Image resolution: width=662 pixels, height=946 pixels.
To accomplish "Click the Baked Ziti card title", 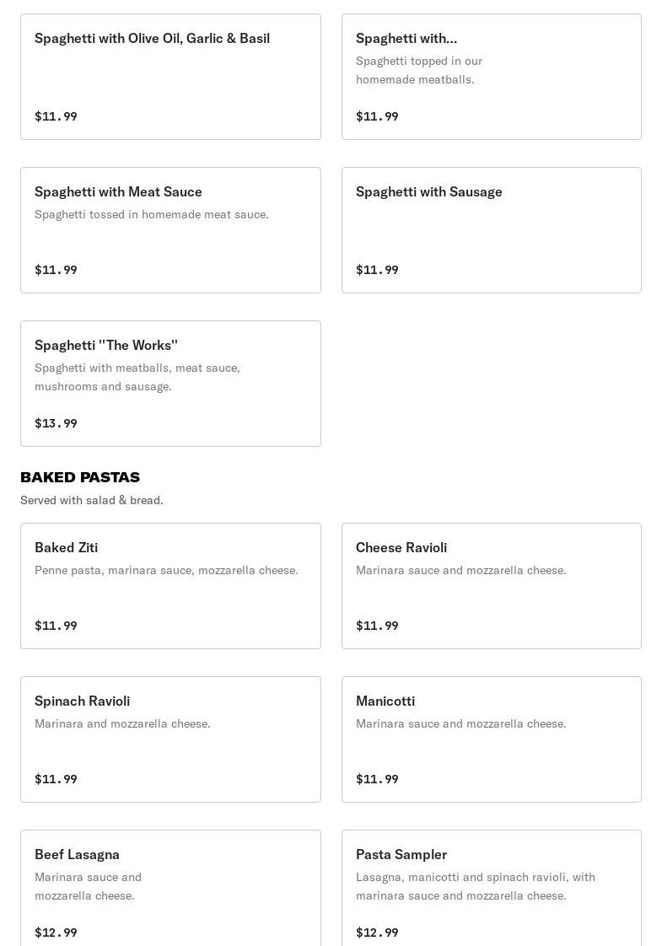I will 66,548.
